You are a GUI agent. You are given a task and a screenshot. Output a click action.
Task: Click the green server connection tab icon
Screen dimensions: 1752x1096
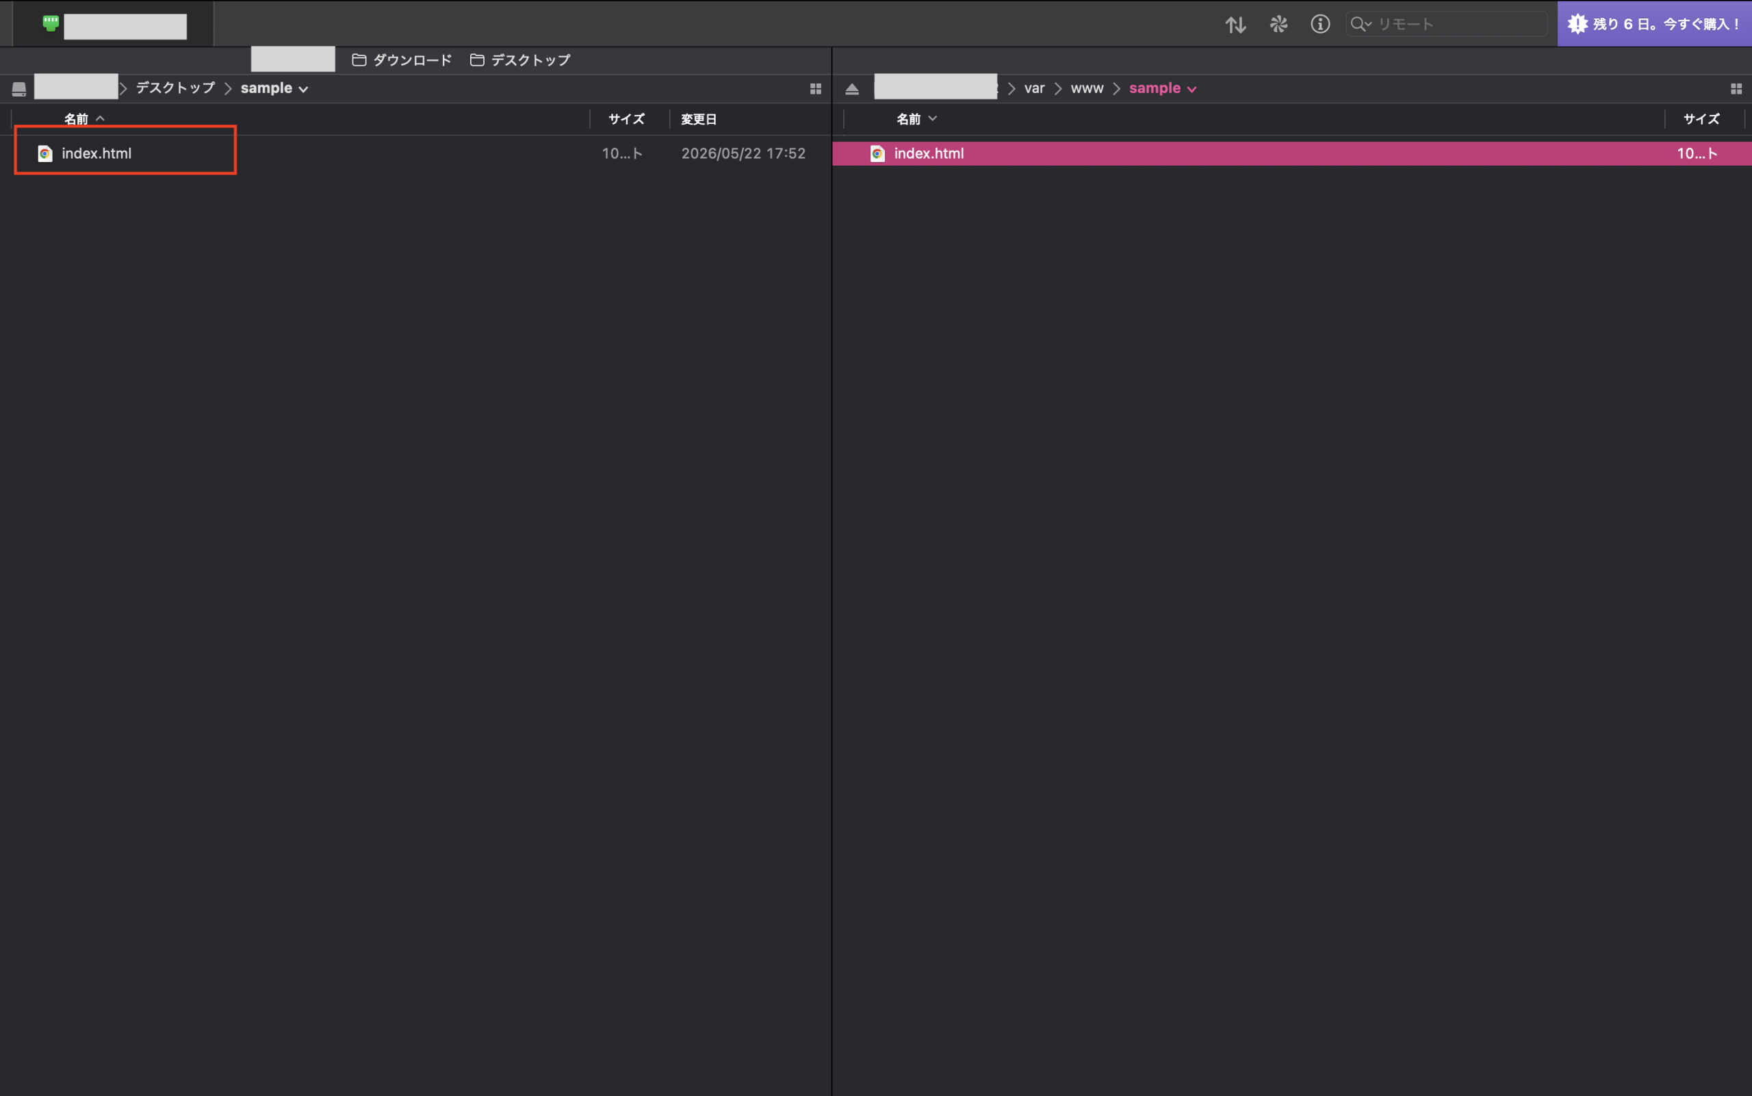(50, 23)
